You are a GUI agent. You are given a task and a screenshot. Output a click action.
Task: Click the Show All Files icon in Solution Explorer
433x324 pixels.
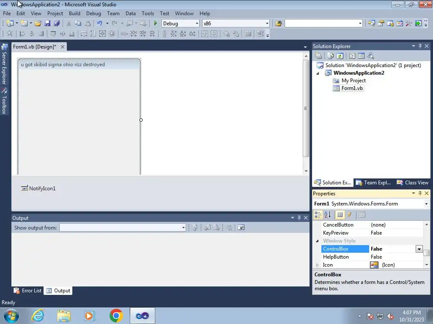[x=331, y=56]
